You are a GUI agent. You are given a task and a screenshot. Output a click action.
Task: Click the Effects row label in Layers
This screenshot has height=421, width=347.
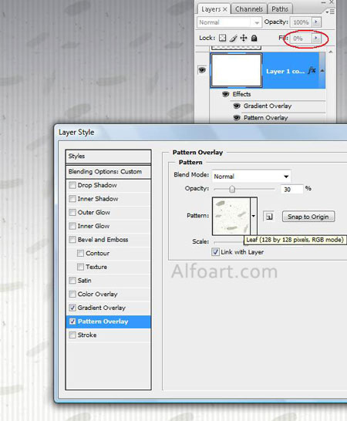coord(241,94)
